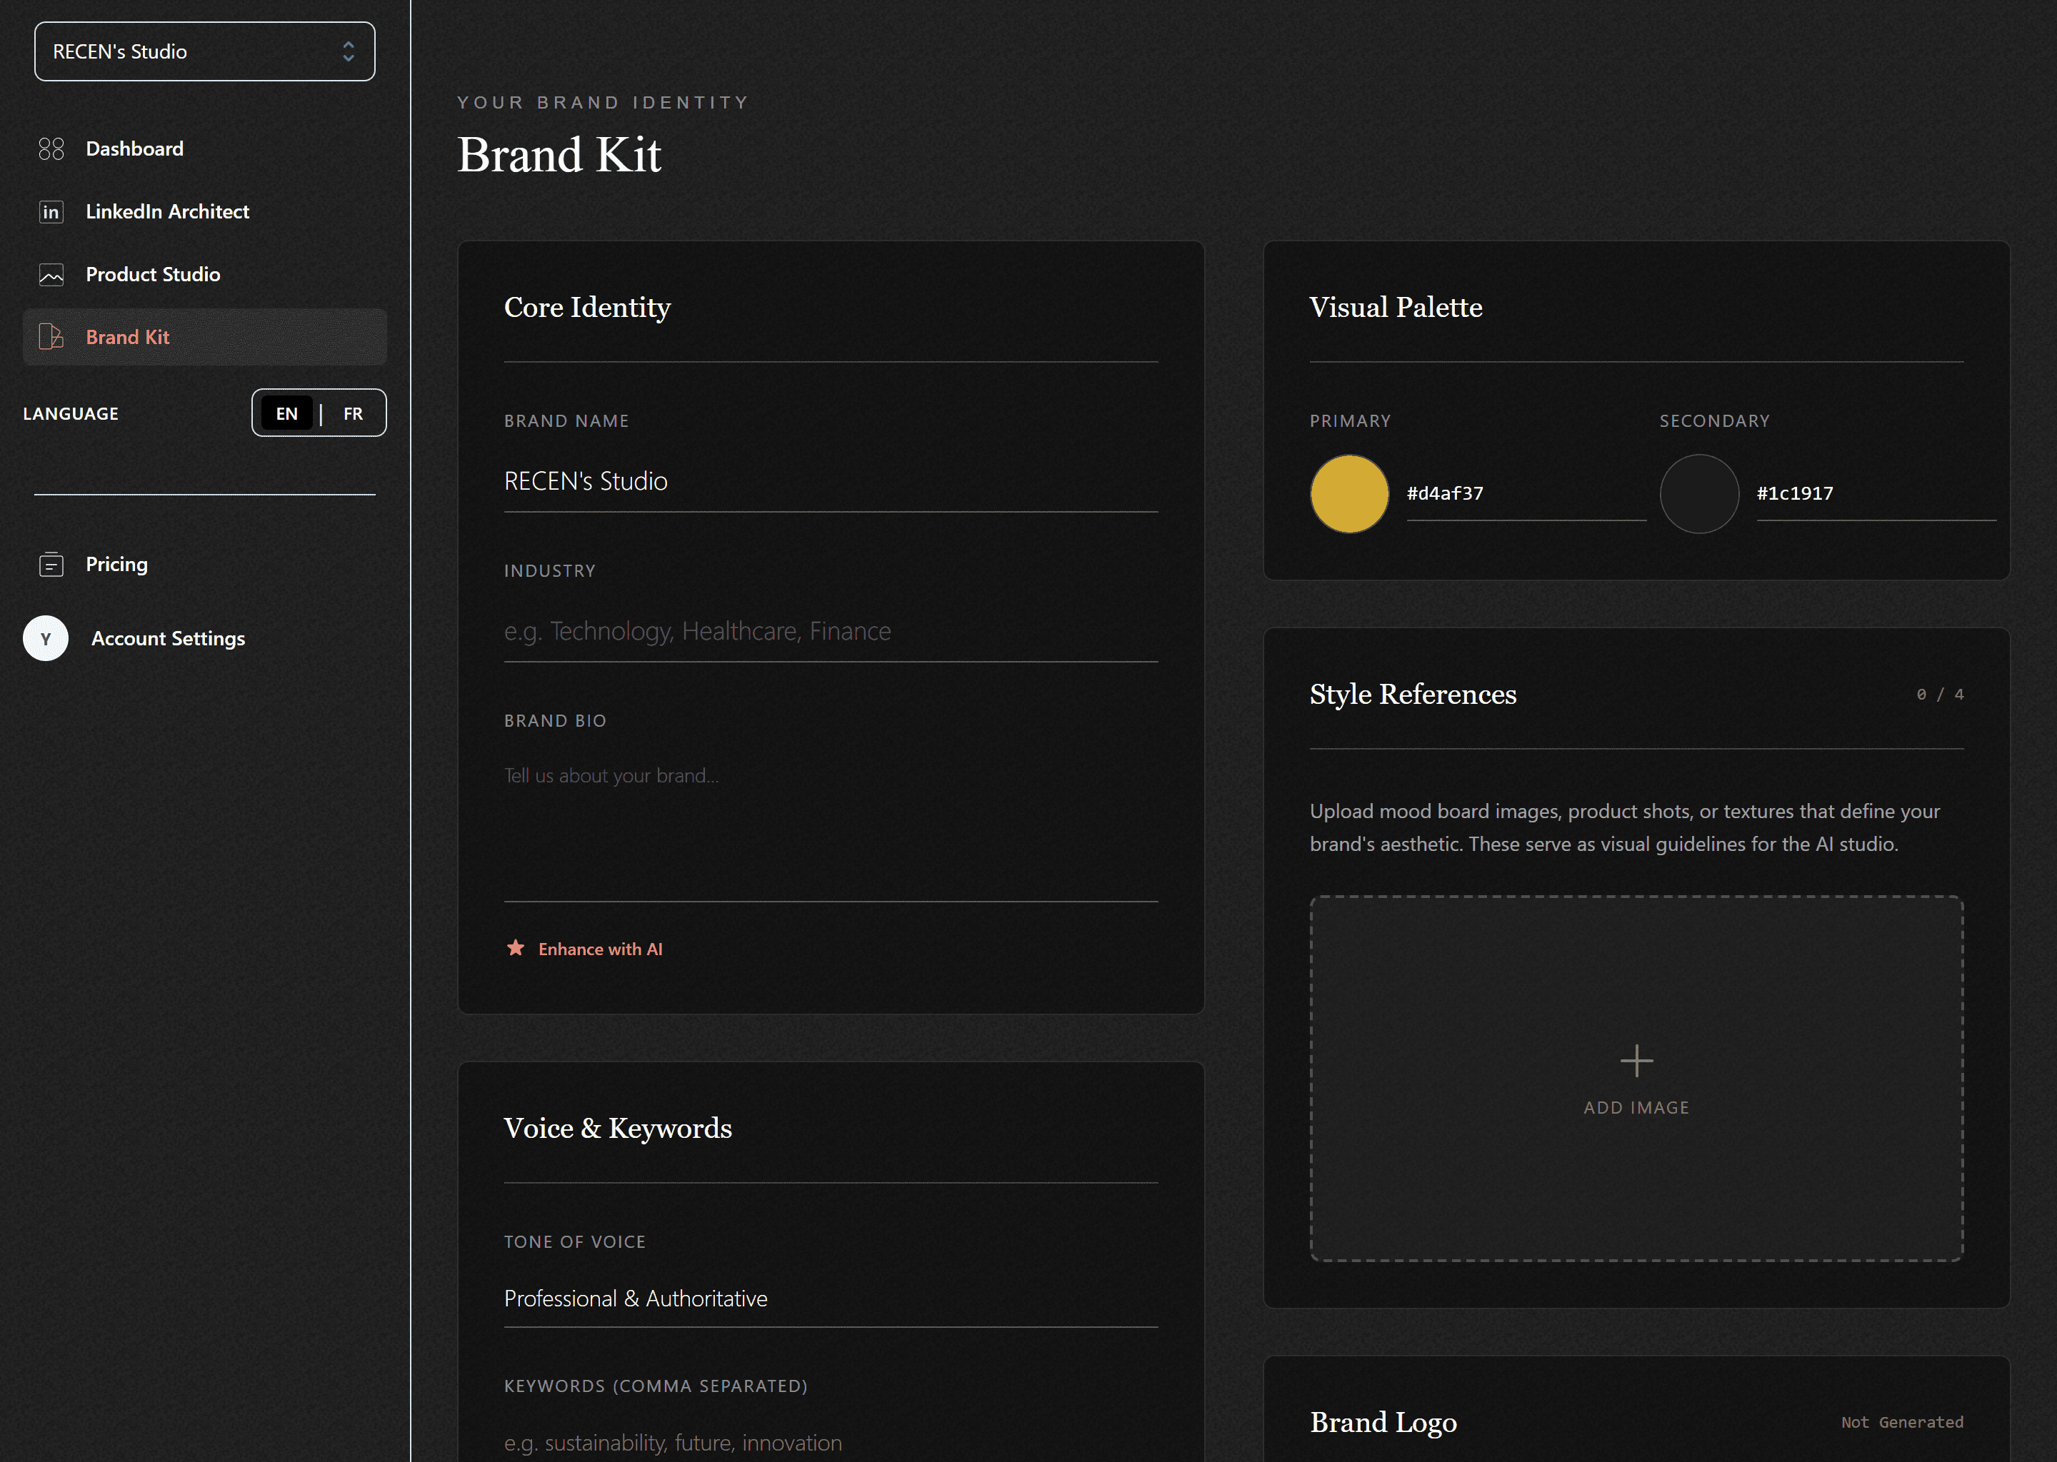
Task: Select the LinkedIn Architect icon
Action: [51, 211]
